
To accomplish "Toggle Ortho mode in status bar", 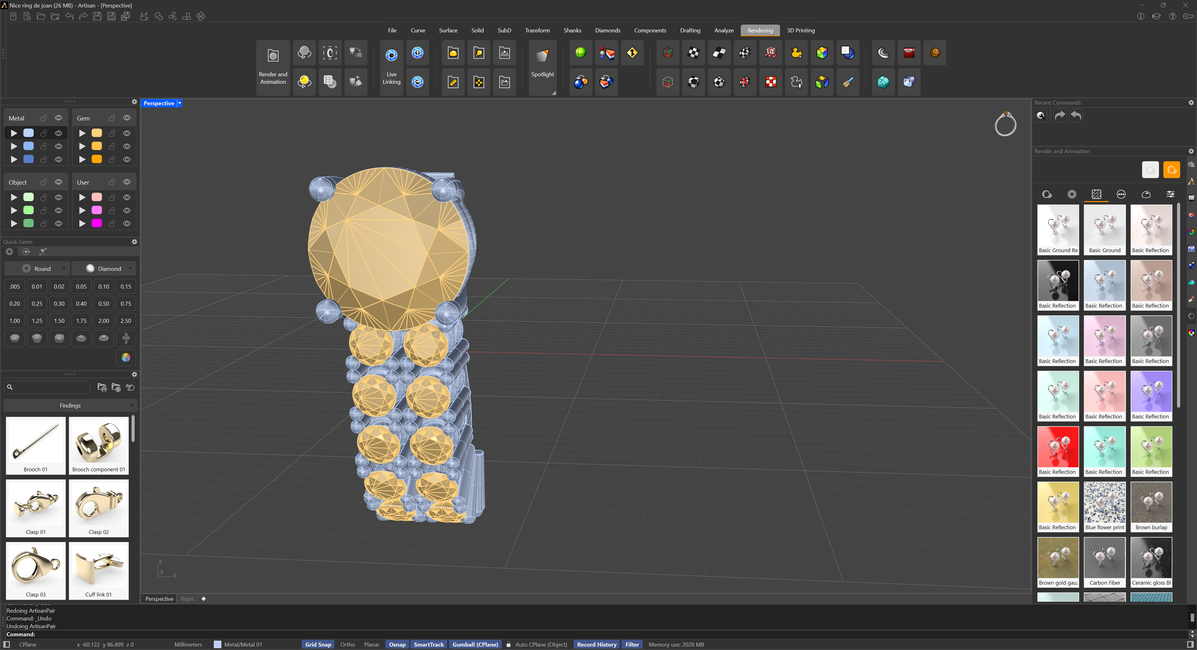I will [x=347, y=644].
